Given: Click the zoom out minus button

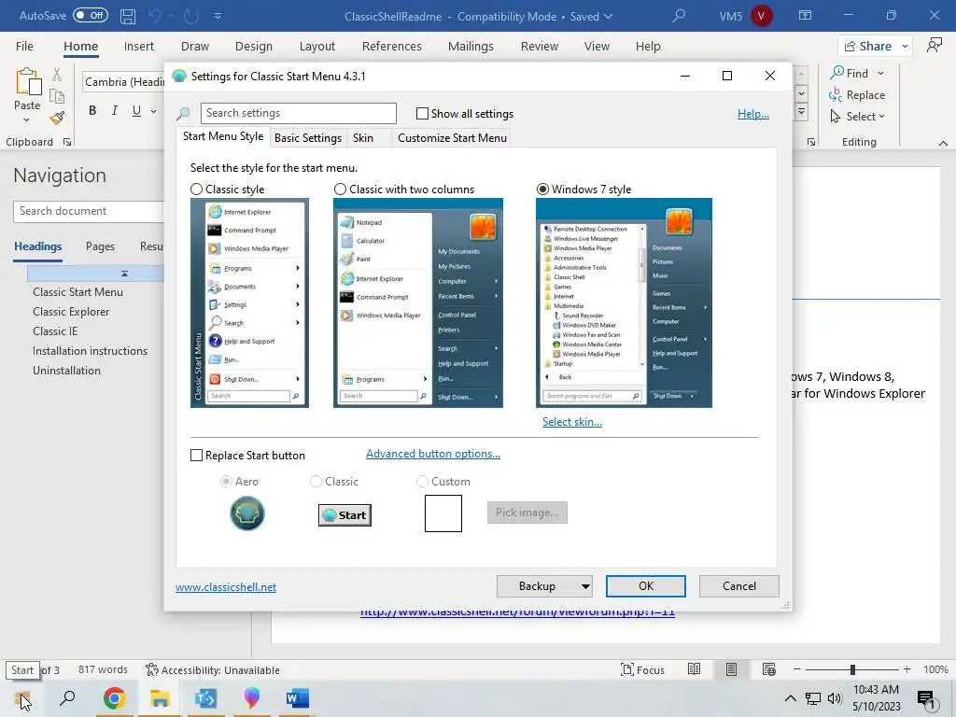Looking at the screenshot, I should point(797,669).
